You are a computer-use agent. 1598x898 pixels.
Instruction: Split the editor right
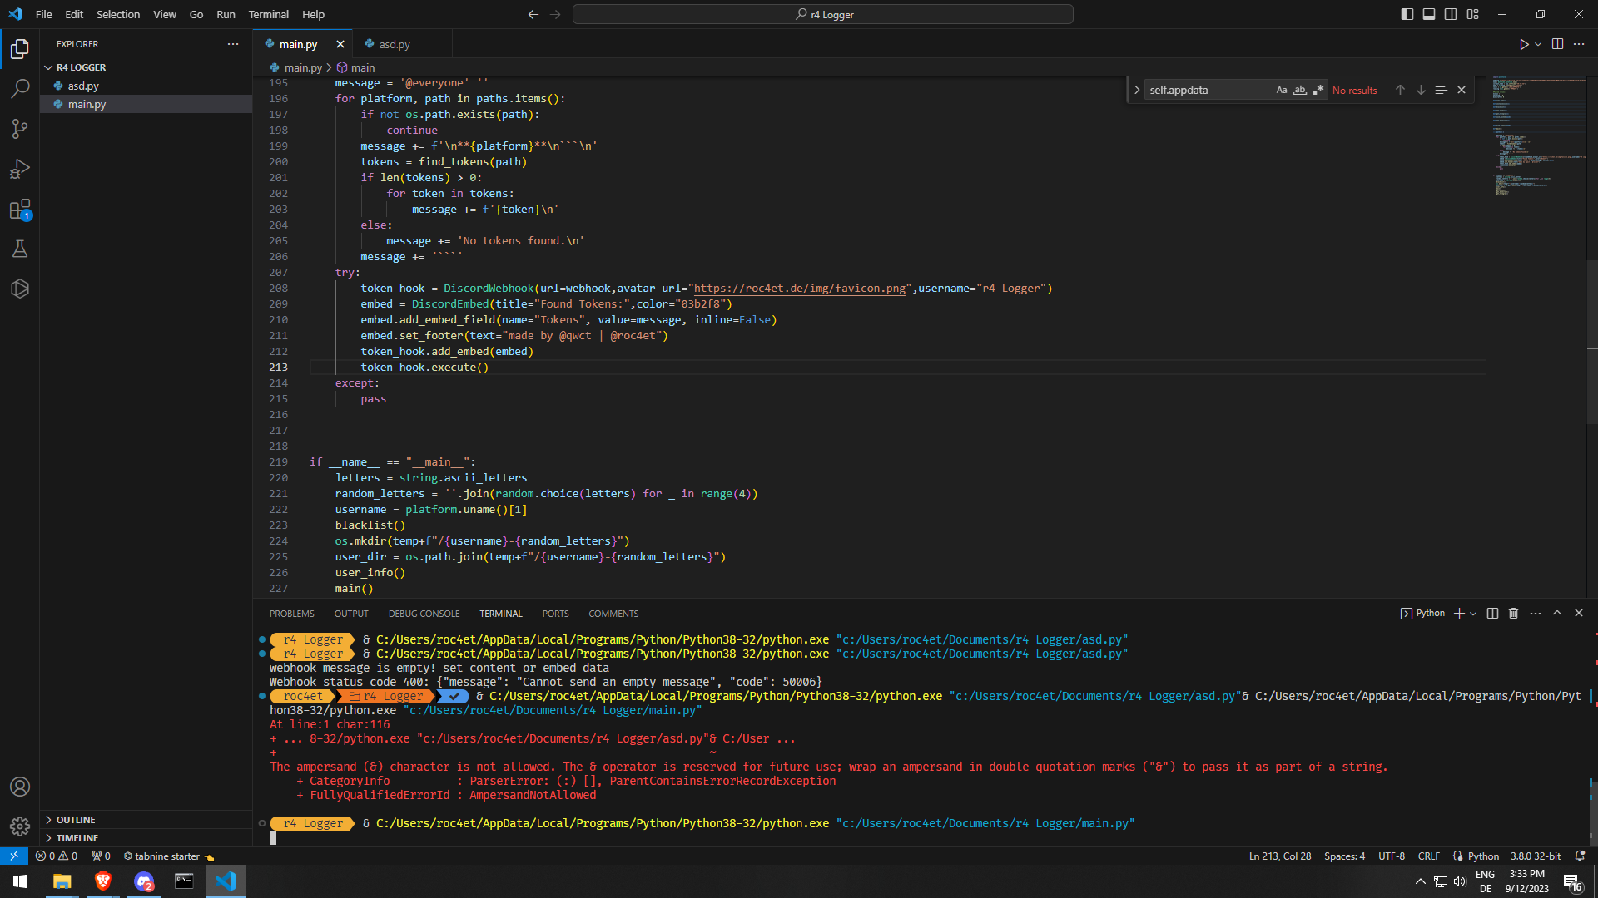pos(1557,44)
